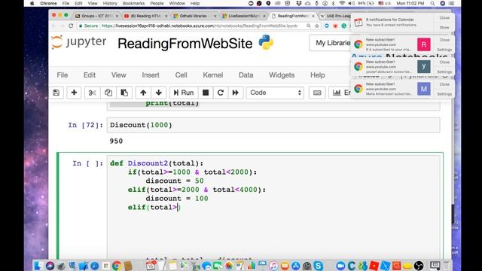Click notebook title ReadingFromWebSite
The height and width of the screenshot is (271, 482).
pyautogui.click(x=185, y=44)
